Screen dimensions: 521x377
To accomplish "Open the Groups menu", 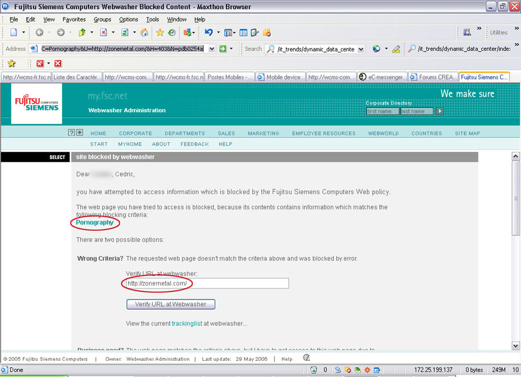I will [x=102, y=19].
